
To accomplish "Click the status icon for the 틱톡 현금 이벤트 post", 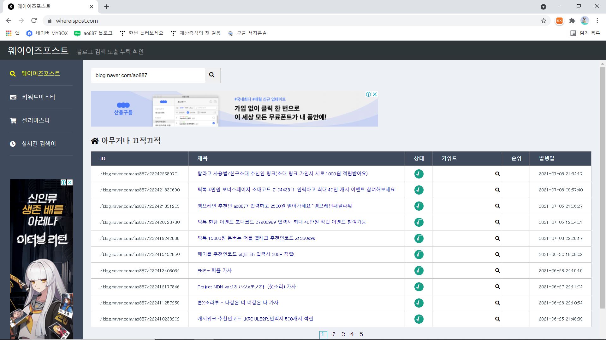I will (419, 222).
